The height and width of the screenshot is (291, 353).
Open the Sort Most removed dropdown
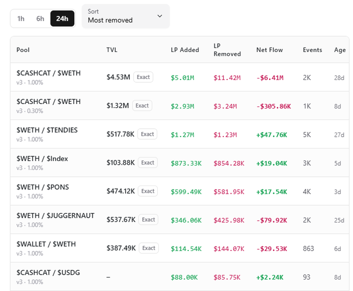[126, 16]
